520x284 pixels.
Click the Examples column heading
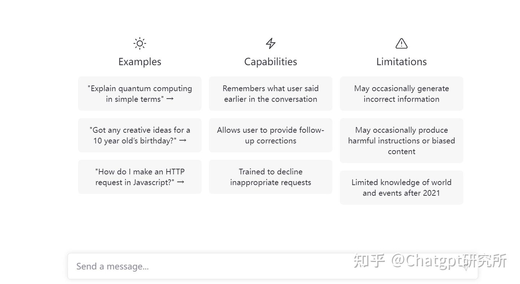coord(140,62)
